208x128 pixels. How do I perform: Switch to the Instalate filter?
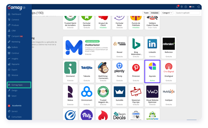click(155, 13)
